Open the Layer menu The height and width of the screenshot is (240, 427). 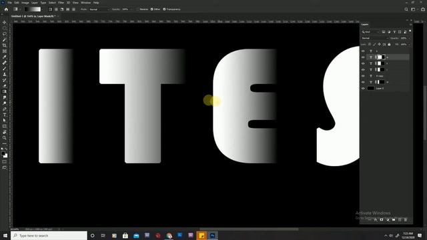click(35, 3)
